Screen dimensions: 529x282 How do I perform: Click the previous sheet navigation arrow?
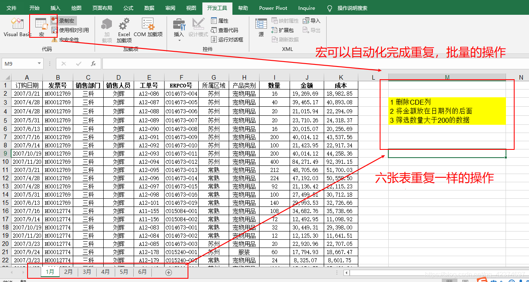pyautogui.click(x=12, y=272)
